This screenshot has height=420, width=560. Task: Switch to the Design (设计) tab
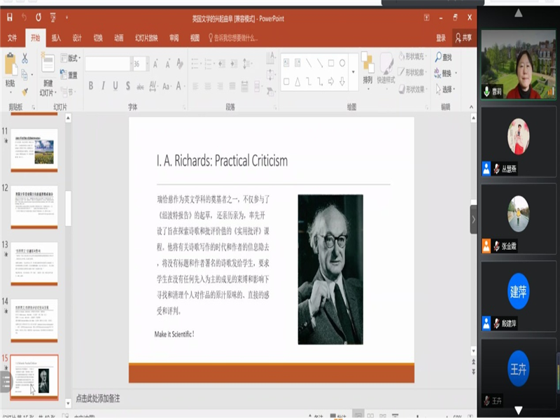[77, 38]
